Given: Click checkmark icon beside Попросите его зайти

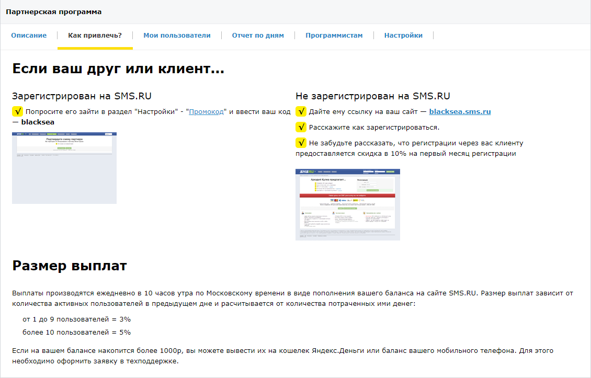Looking at the screenshot, I should 17,111.
